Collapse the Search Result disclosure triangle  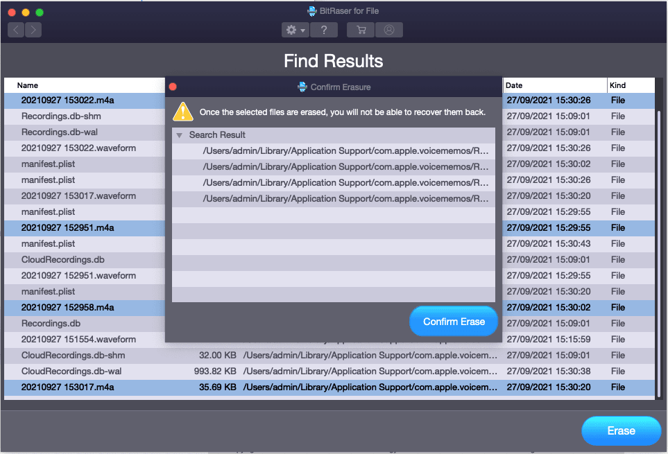(x=180, y=135)
